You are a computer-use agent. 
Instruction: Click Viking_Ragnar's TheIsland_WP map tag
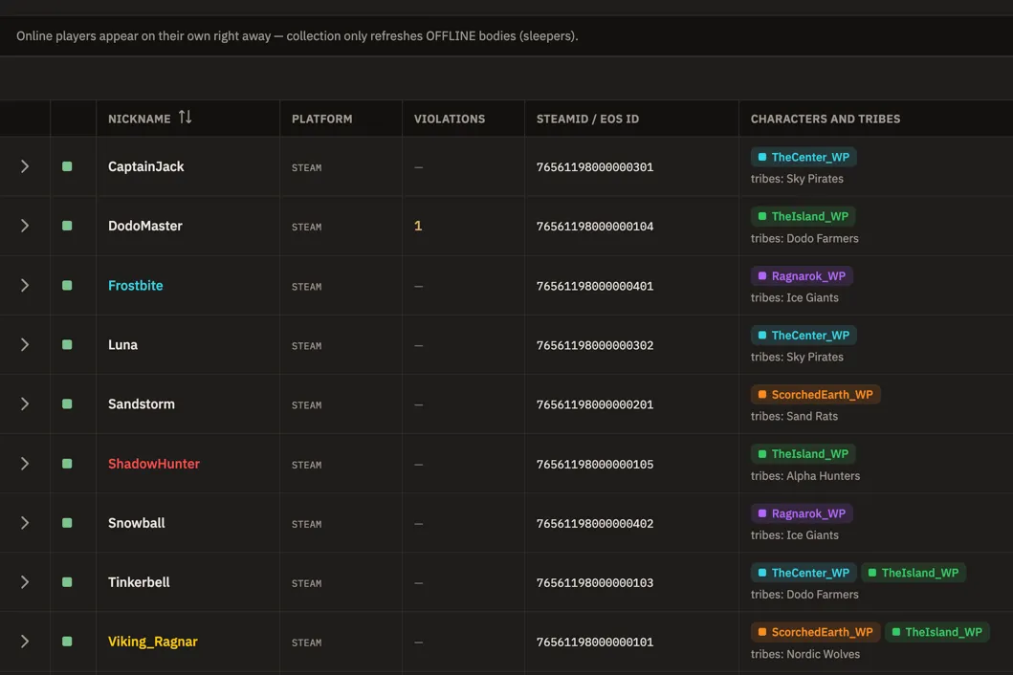pos(936,632)
